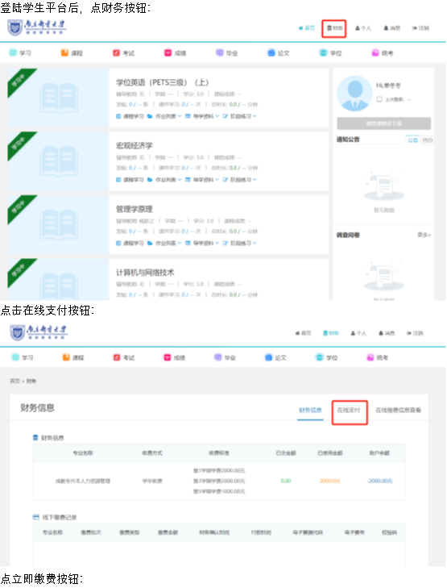Open 课程学习 for 管理学原理 course

[x=130, y=243]
